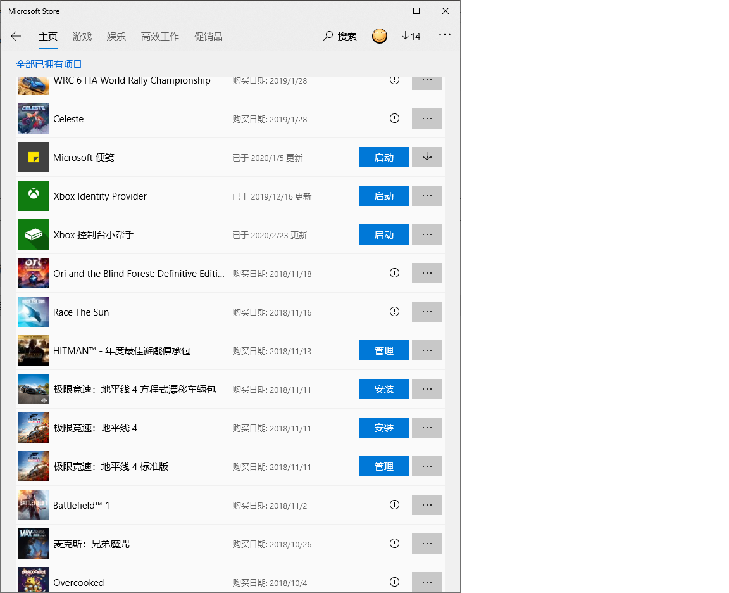
Task: Switch to the 主页 tab
Action: click(48, 37)
